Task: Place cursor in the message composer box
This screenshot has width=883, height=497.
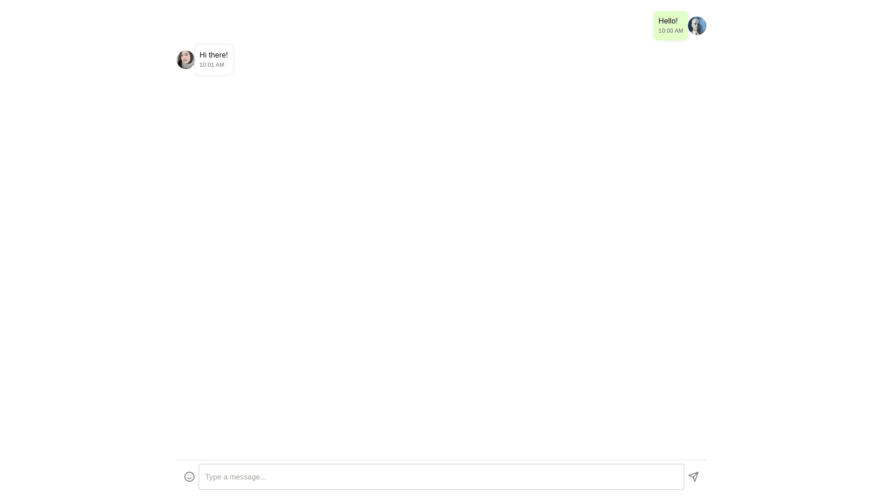Action: click(x=441, y=477)
